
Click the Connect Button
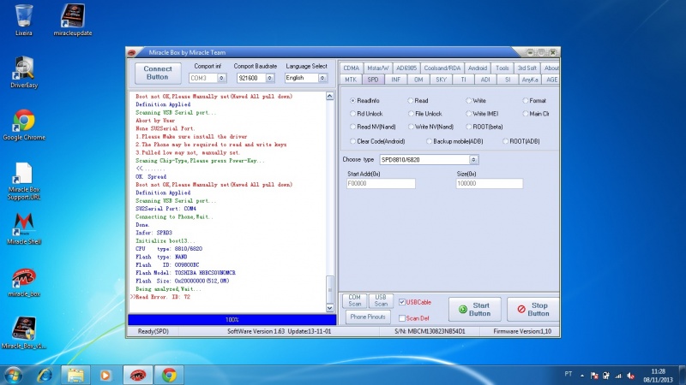click(x=158, y=73)
